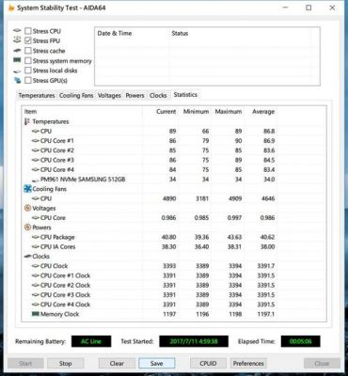Click the Save button
The height and width of the screenshot is (376, 348).
pos(156,364)
